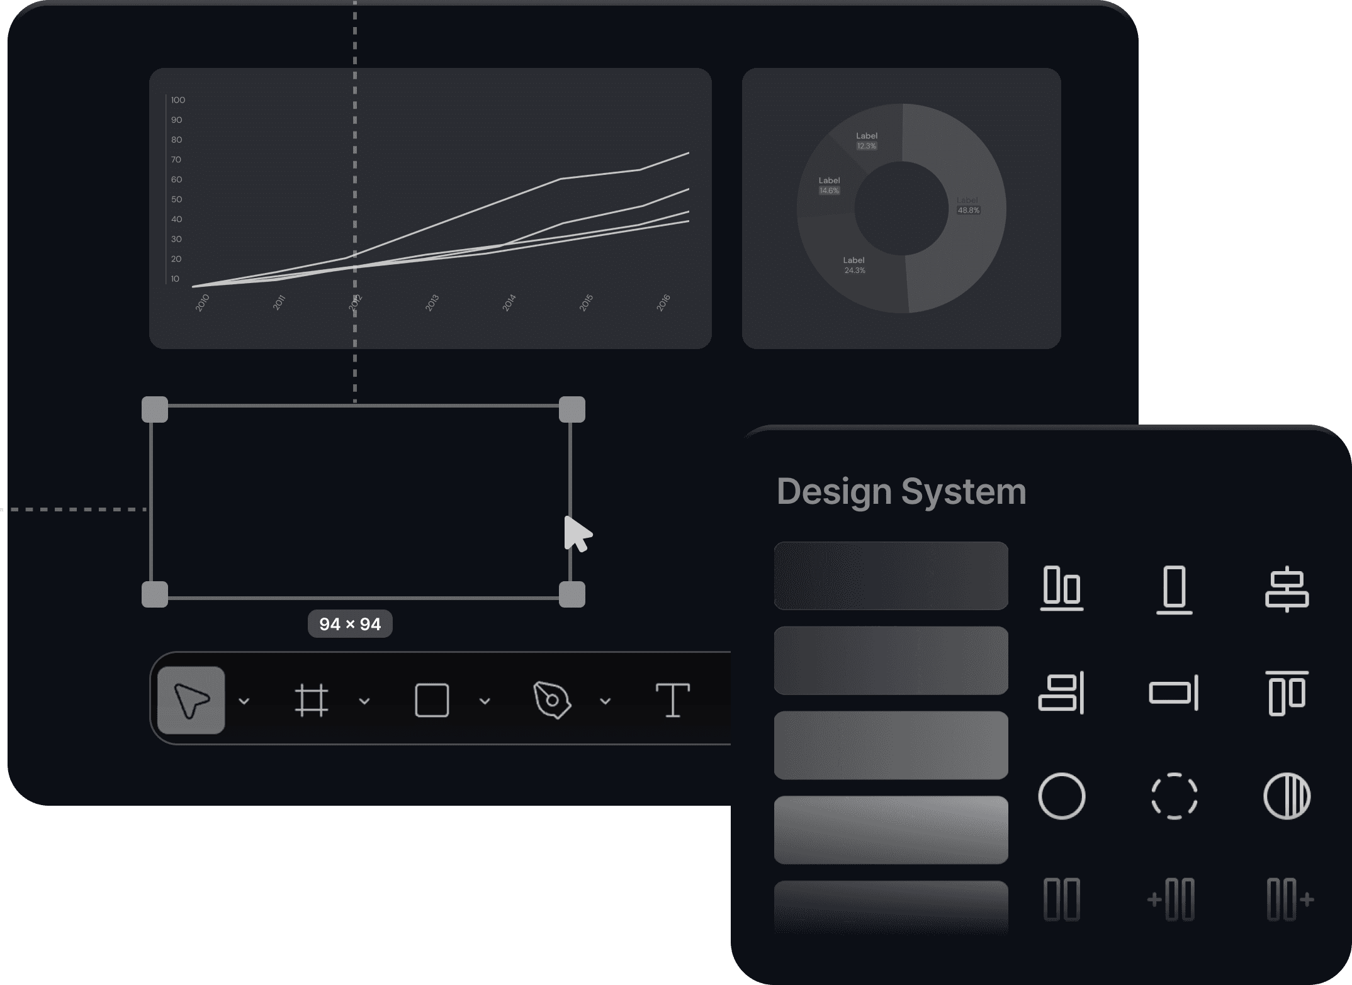The width and height of the screenshot is (1352, 985).
Task: Click the solid circle outline icon
Action: (1062, 796)
